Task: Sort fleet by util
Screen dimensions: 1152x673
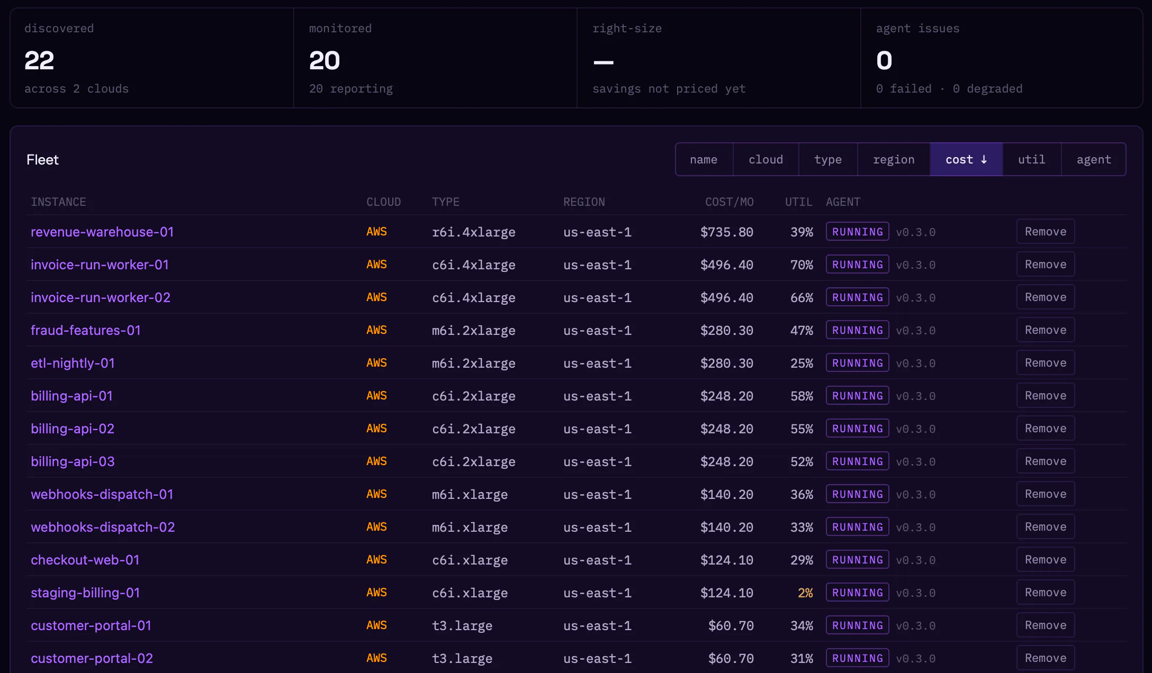Action: click(1032, 159)
